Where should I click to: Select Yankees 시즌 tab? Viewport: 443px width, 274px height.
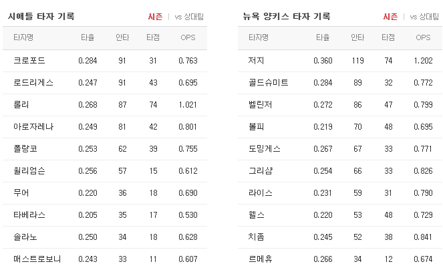[x=390, y=17]
